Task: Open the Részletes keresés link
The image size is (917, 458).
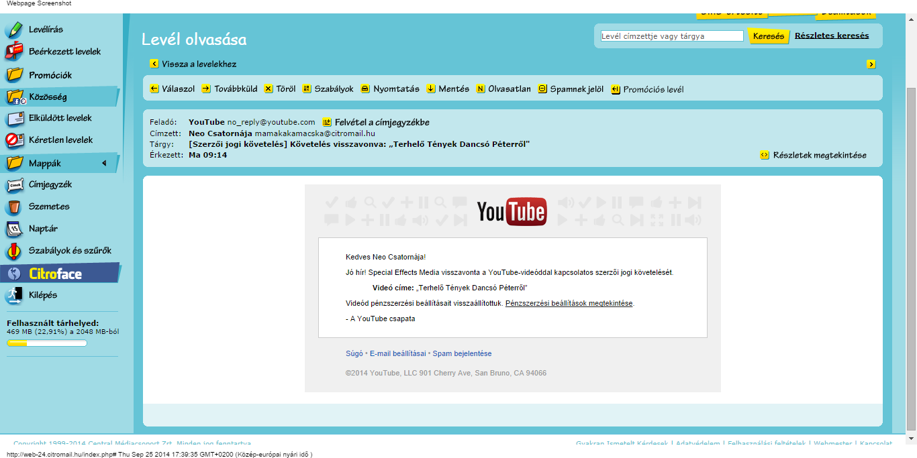Action: pos(832,36)
